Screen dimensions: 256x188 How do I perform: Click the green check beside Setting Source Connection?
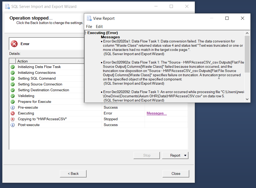pyautogui.click(x=13, y=84)
